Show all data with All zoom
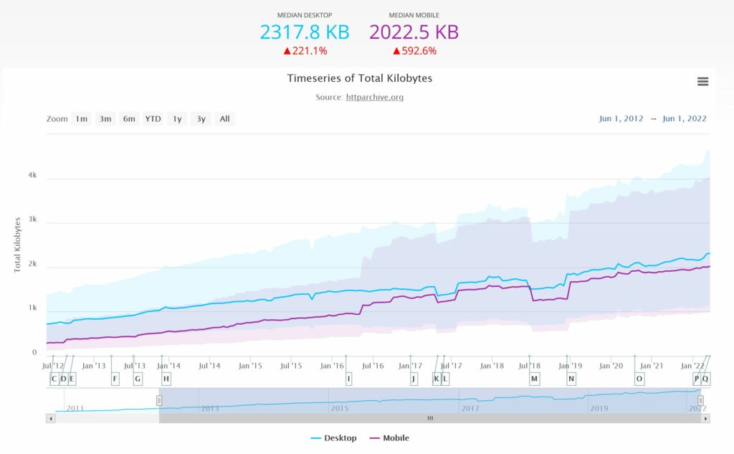Viewport: 734px width, 454px height. point(224,119)
